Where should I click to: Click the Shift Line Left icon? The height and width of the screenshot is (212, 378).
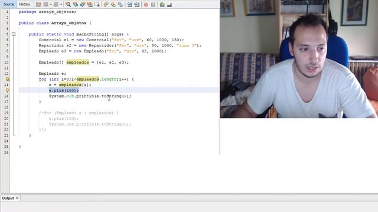130,4
